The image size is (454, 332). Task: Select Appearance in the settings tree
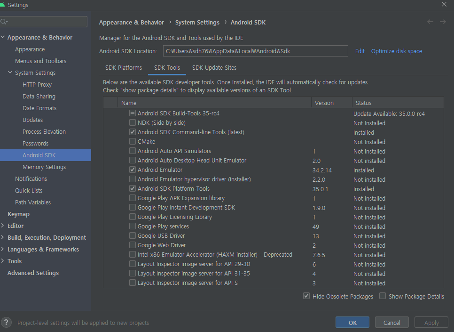pos(30,49)
